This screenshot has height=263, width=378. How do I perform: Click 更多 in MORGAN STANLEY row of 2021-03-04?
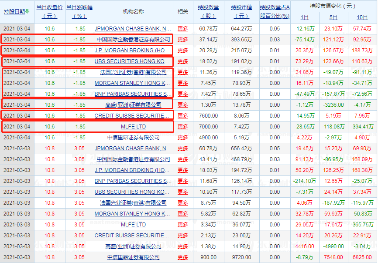click(x=183, y=83)
